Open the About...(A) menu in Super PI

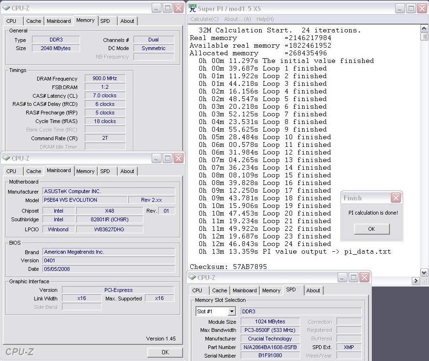[x=237, y=19]
